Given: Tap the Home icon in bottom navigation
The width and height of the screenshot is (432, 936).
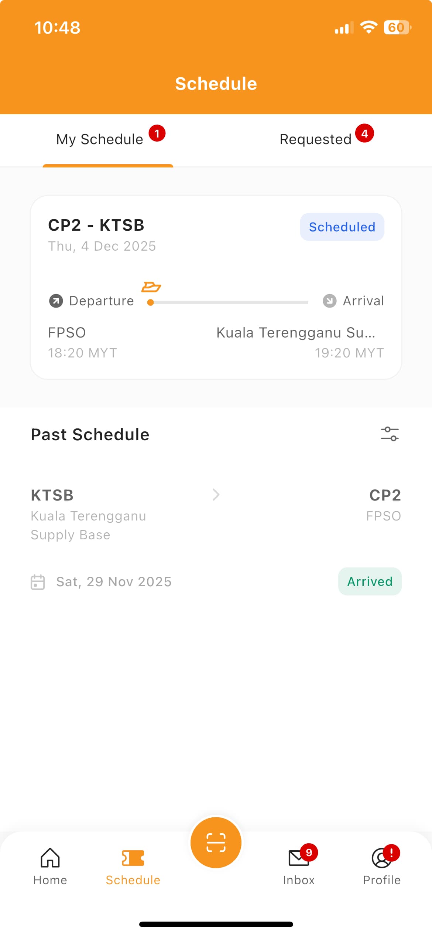Looking at the screenshot, I should pyautogui.click(x=50, y=858).
